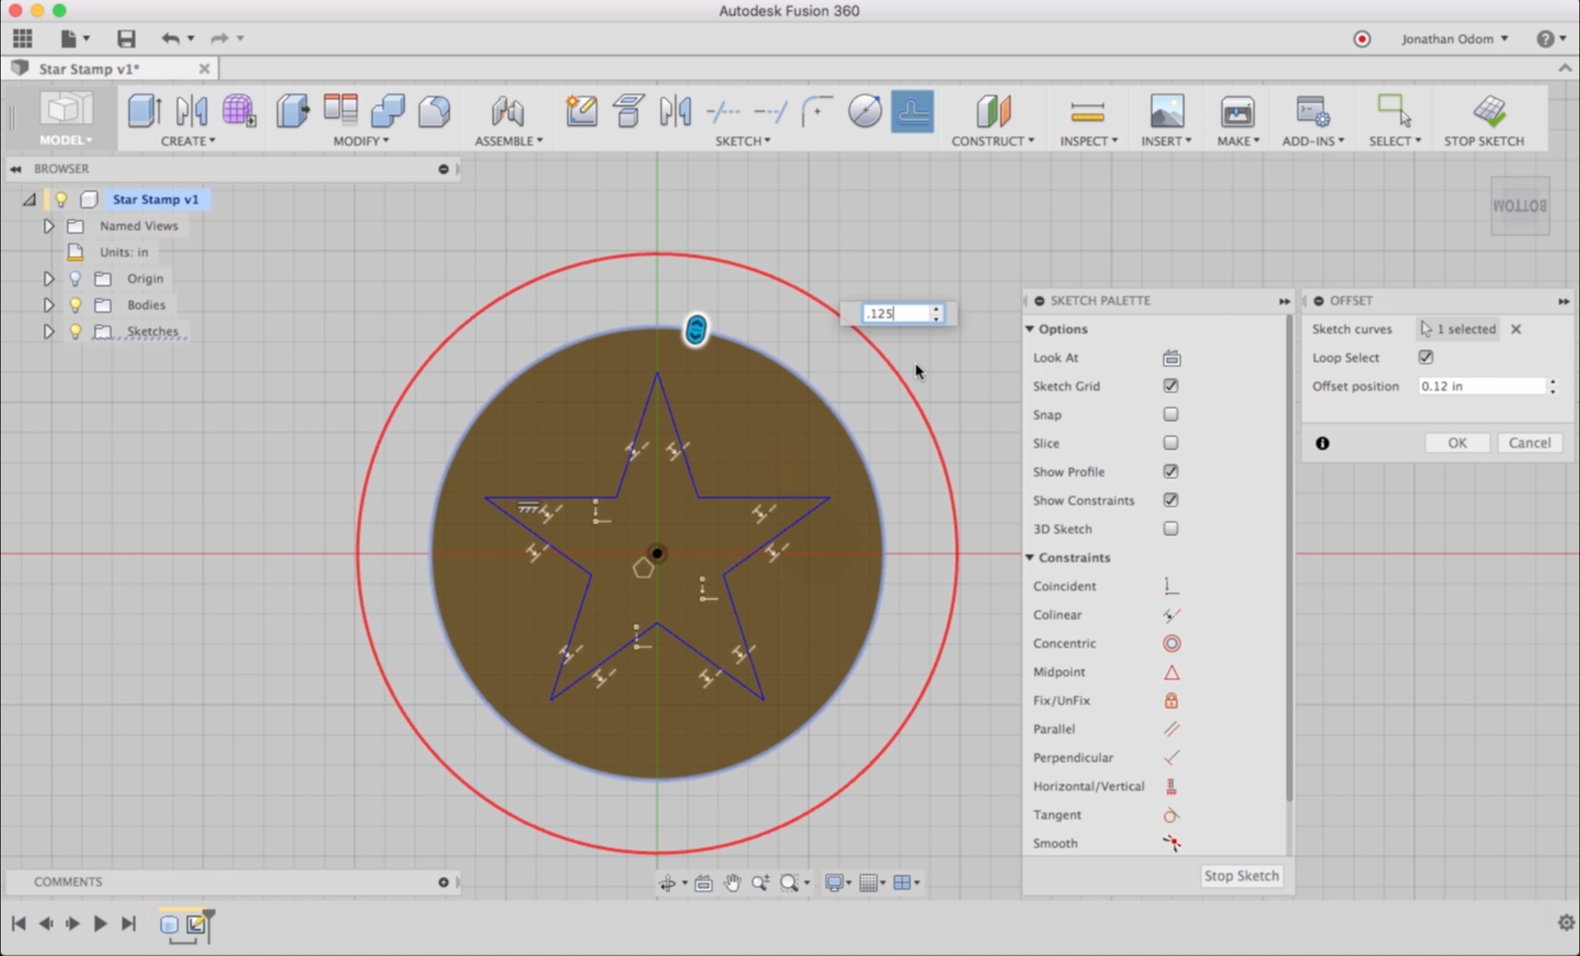Click the Offset position input field
This screenshot has width=1580, height=956.
(x=1481, y=386)
